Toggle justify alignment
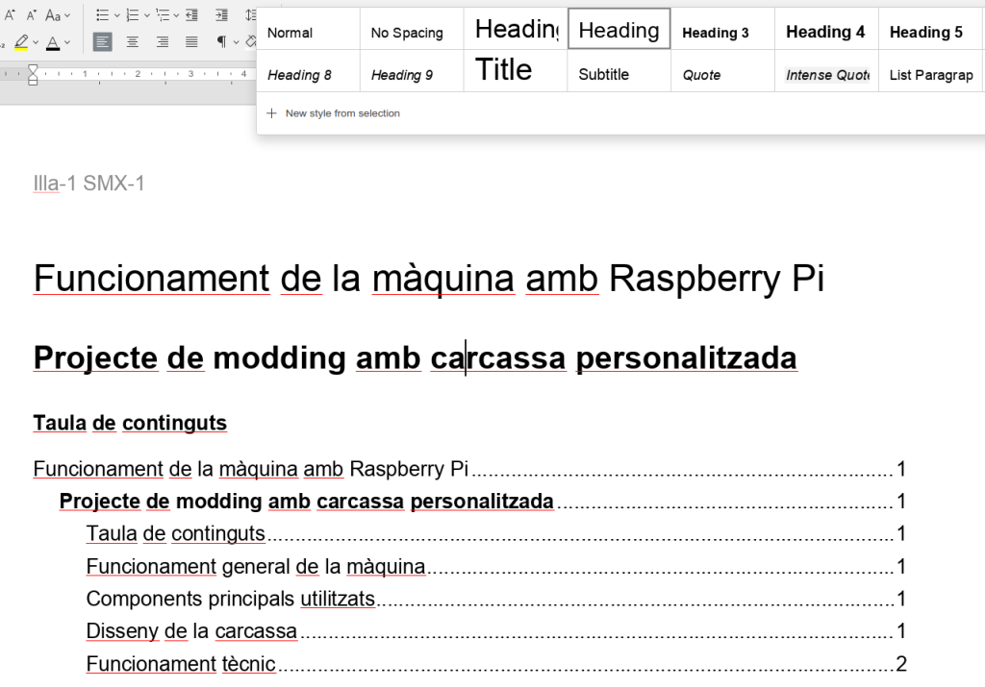The width and height of the screenshot is (985, 688). click(191, 42)
